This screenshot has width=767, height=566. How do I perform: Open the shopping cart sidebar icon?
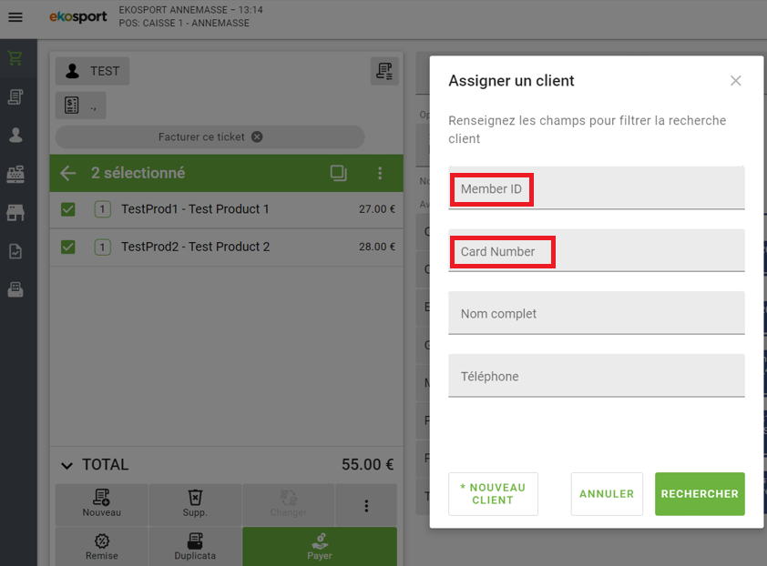[x=15, y=58]
